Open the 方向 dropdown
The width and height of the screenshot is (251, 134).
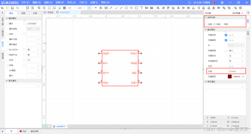[x=236, y=66]
